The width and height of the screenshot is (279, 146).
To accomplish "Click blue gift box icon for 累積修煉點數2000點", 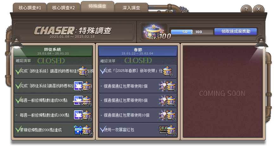I will click(78, 130).
